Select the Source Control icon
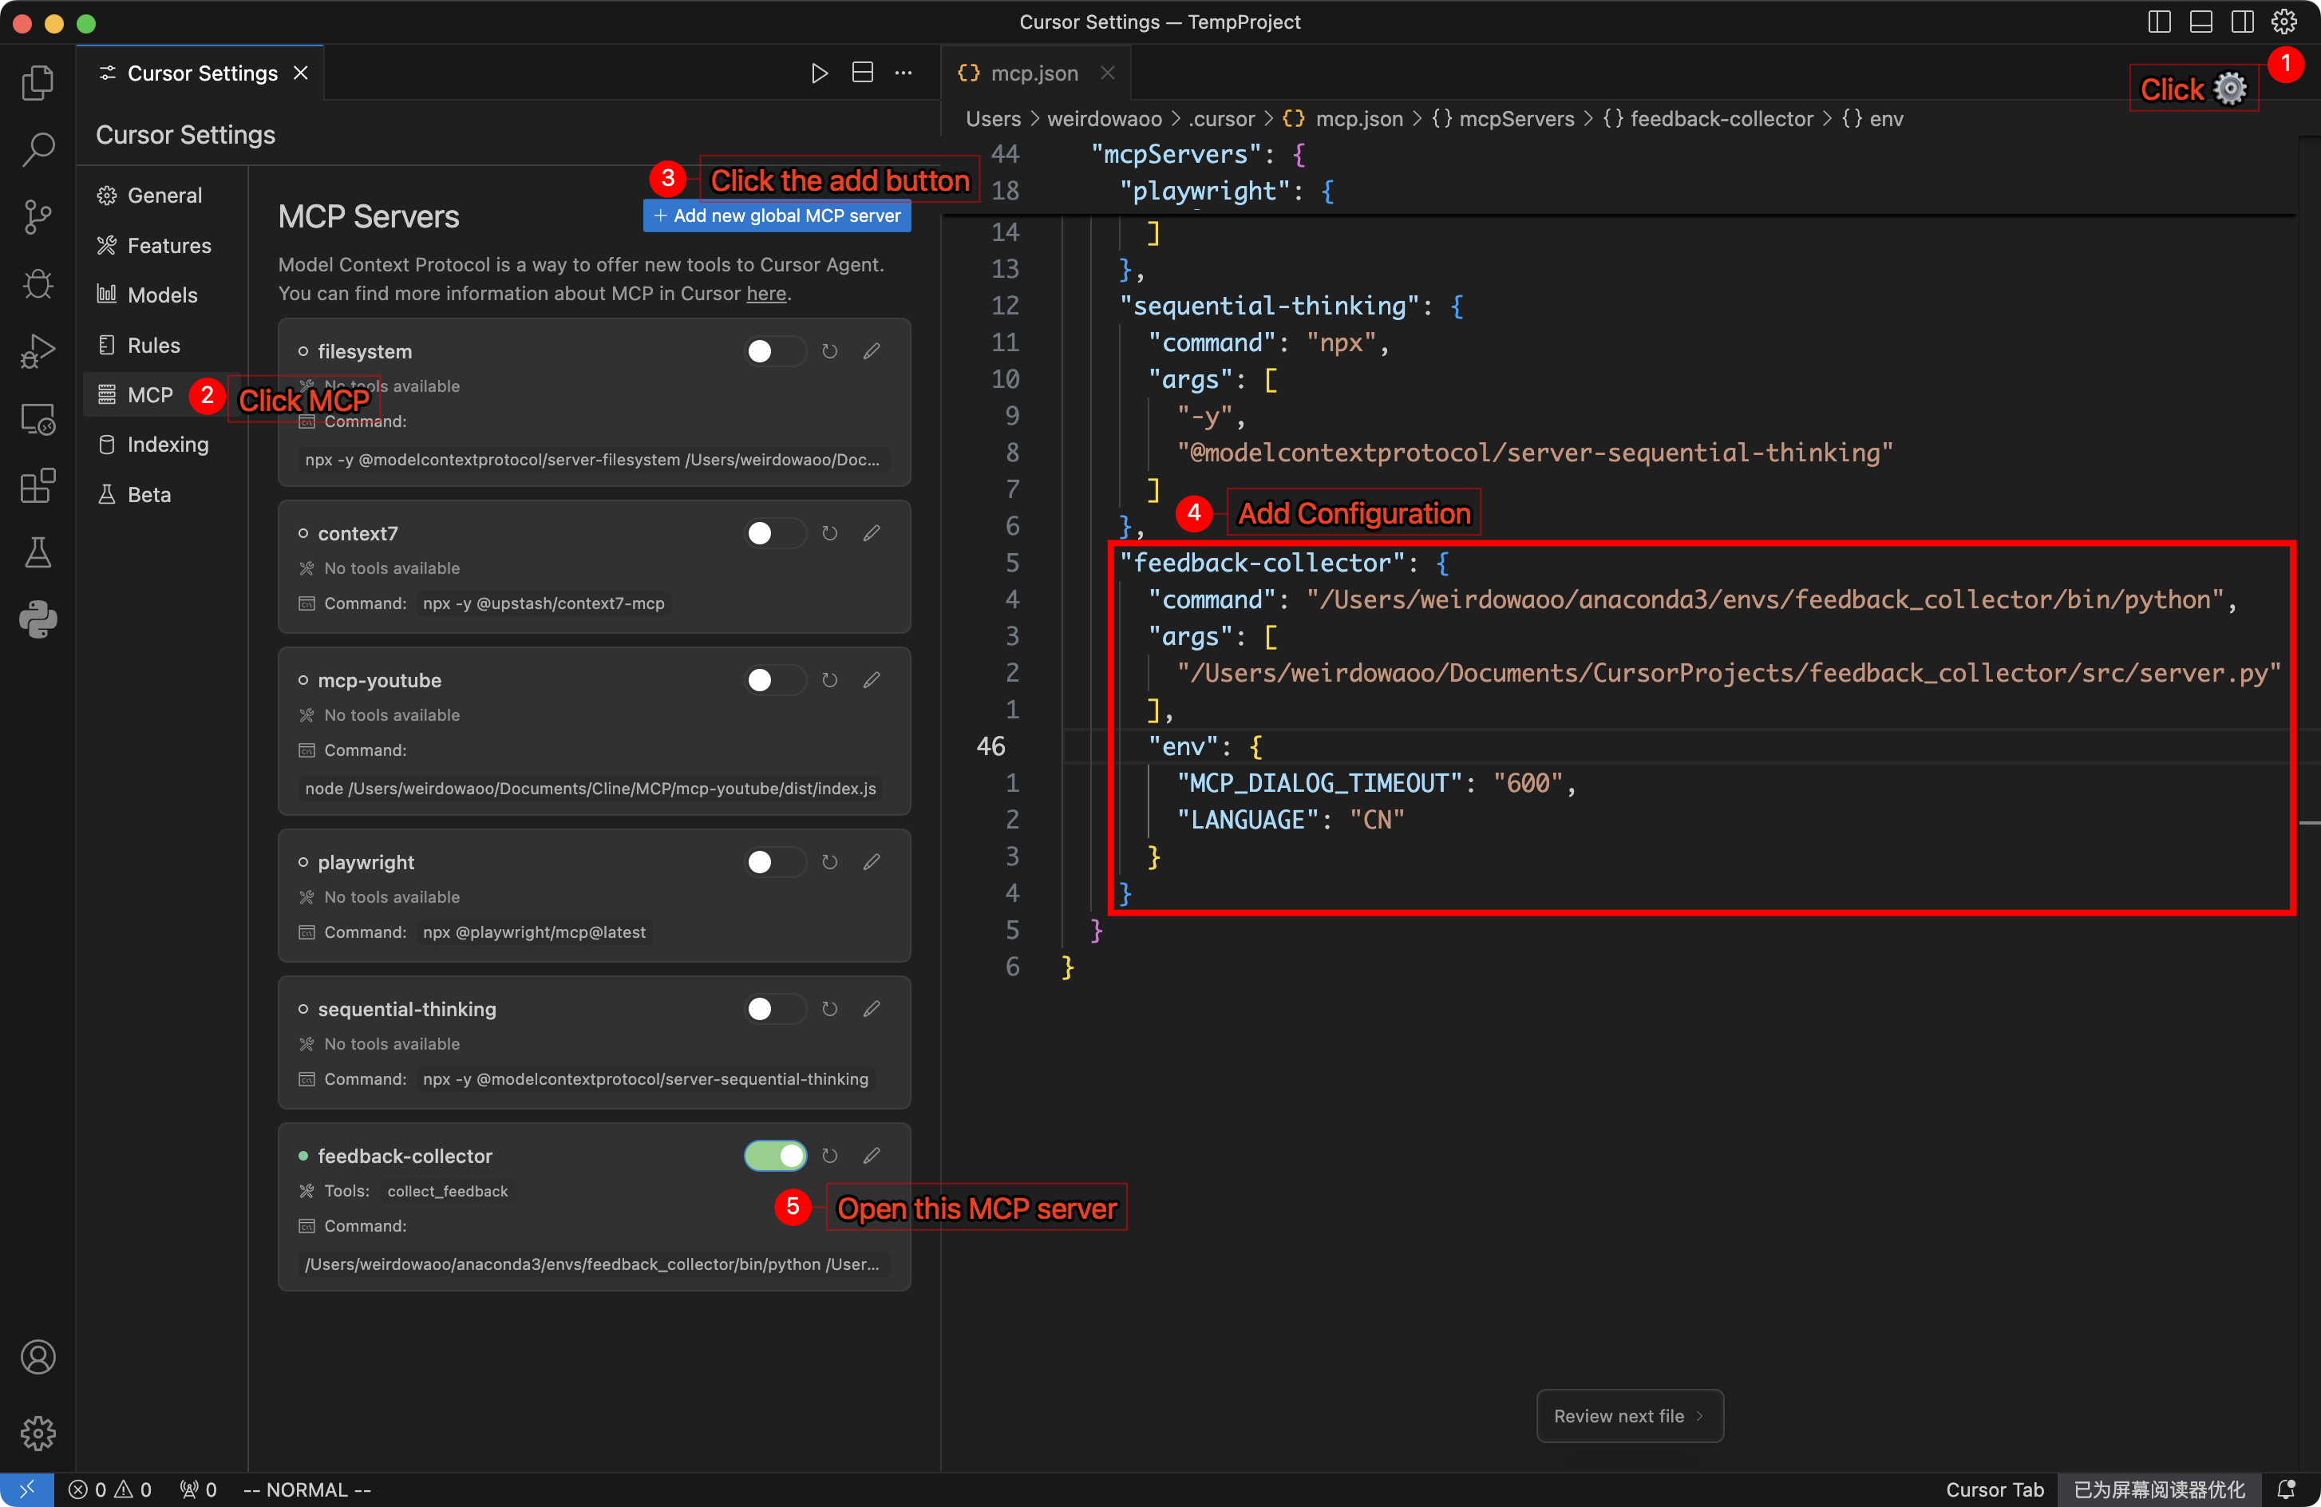Image resolution: width=2321 pixels, height=1507 pixels. tap(38, 216)
